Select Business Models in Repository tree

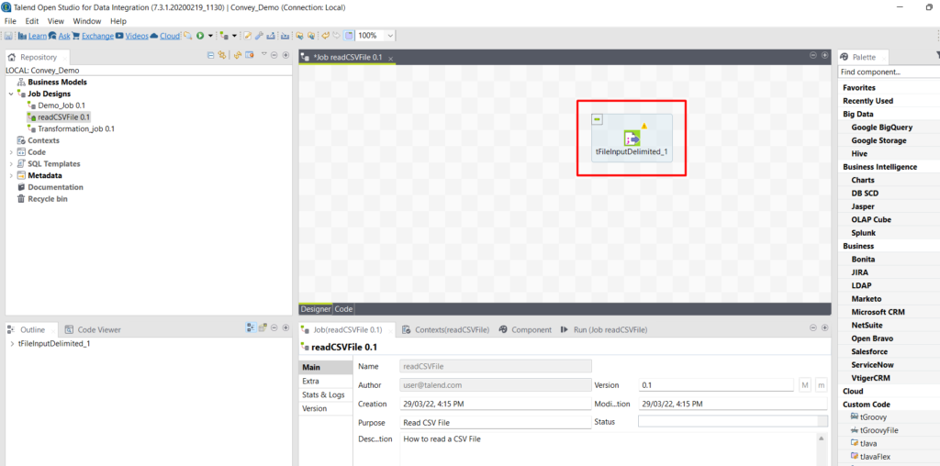(57, 82)
